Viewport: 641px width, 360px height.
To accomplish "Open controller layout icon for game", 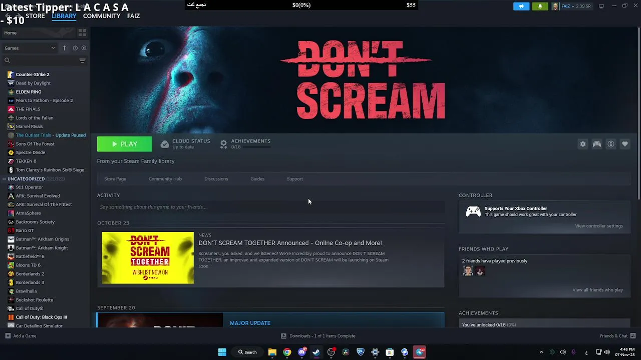I will pyautogui.click(x=597, y=144).
